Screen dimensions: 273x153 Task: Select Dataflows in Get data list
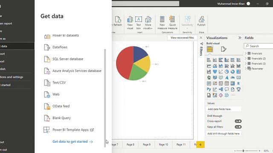point(56,47)
